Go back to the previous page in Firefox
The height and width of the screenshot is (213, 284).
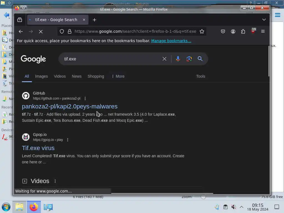21,32
